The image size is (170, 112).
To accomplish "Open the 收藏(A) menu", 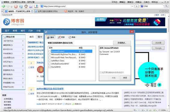I will (138, 2).
